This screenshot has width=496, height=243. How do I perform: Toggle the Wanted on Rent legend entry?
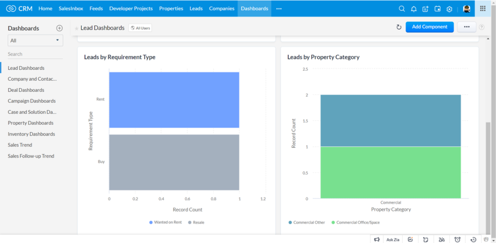(166, 222)
